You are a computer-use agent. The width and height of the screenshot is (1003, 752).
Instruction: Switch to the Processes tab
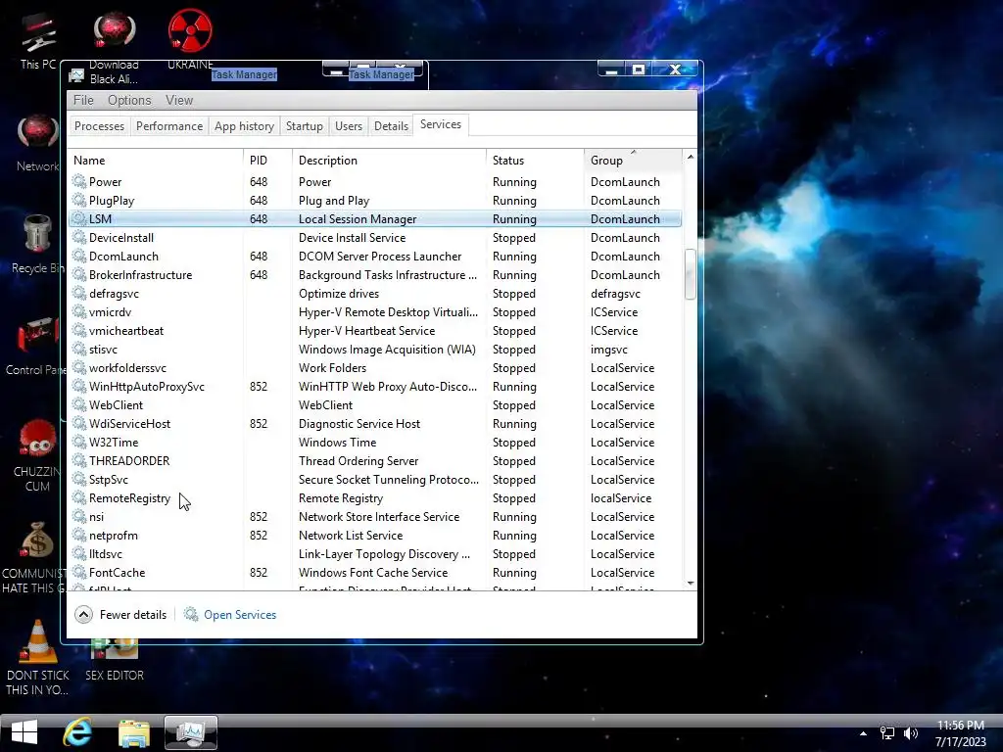99,126
